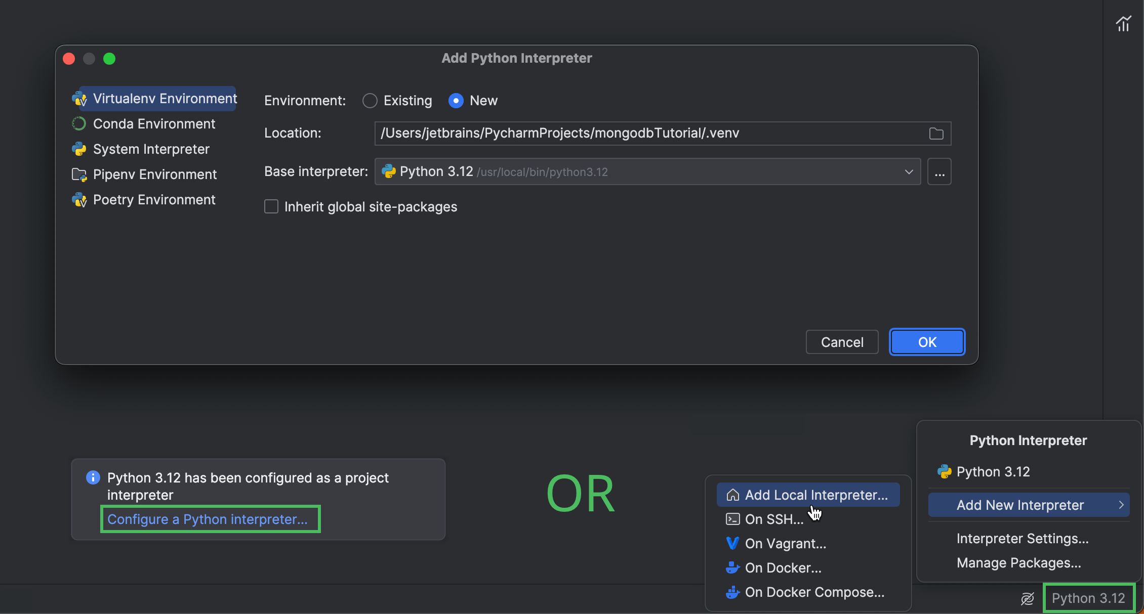This screenshot has width=1144, height=614.
Task: Select Conda Environment icon in sidebar
Action: pyautogui.click(x=79, y=123)
